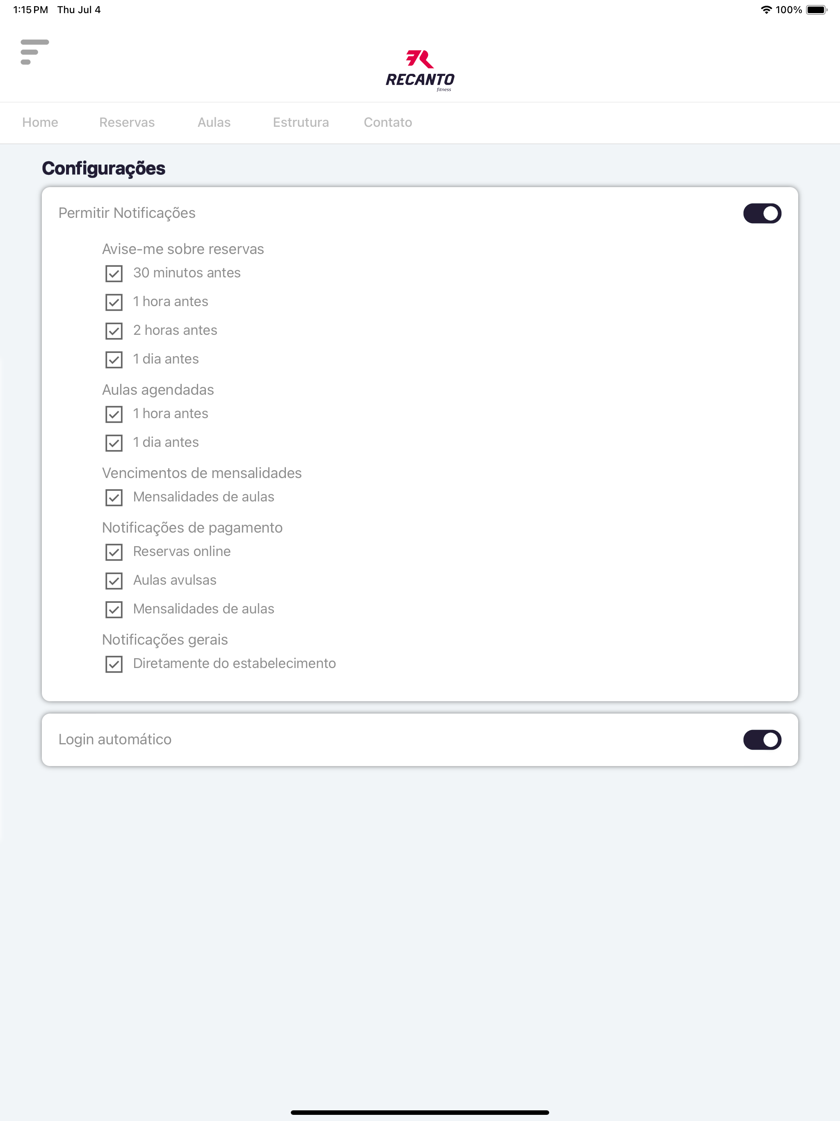The image size is (840, 1121).
Task: Open the Estrutura tab
Action: click(301, 122)
